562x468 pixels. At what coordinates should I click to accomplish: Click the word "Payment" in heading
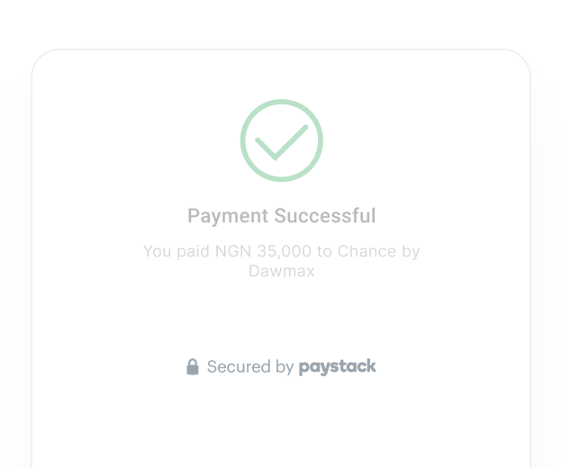coord(228,216)
